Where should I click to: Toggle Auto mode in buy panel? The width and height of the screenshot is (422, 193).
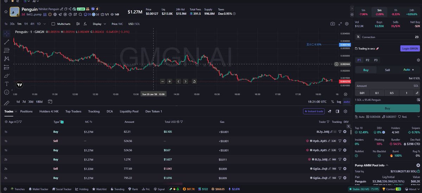pyautogui.click(x=409, y=70)
